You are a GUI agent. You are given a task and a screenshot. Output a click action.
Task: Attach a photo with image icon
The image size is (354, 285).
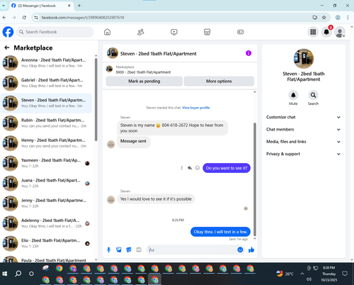[x=119, y=250]
